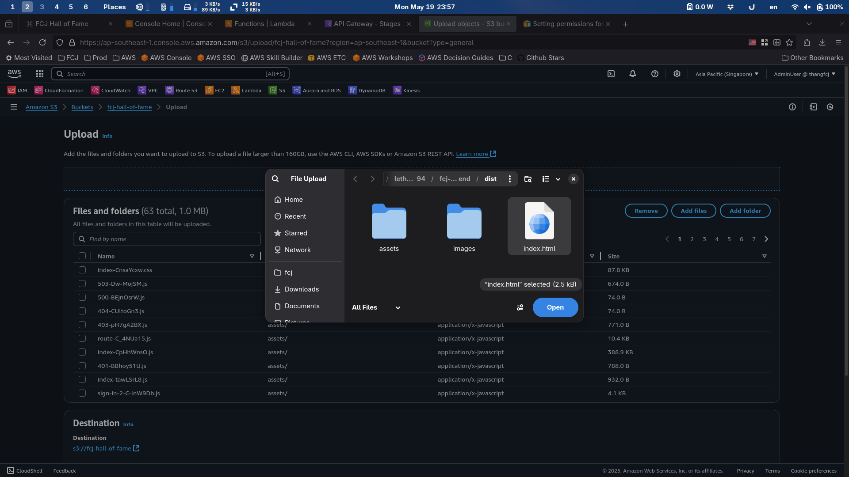Check the 500-BEjnOsrW.js row
The width and height of the screenshot is (849, 477).
pos(82,297)
